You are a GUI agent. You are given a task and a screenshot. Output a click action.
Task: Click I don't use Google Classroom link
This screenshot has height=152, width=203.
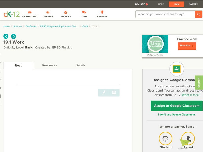tap(177, 115)
